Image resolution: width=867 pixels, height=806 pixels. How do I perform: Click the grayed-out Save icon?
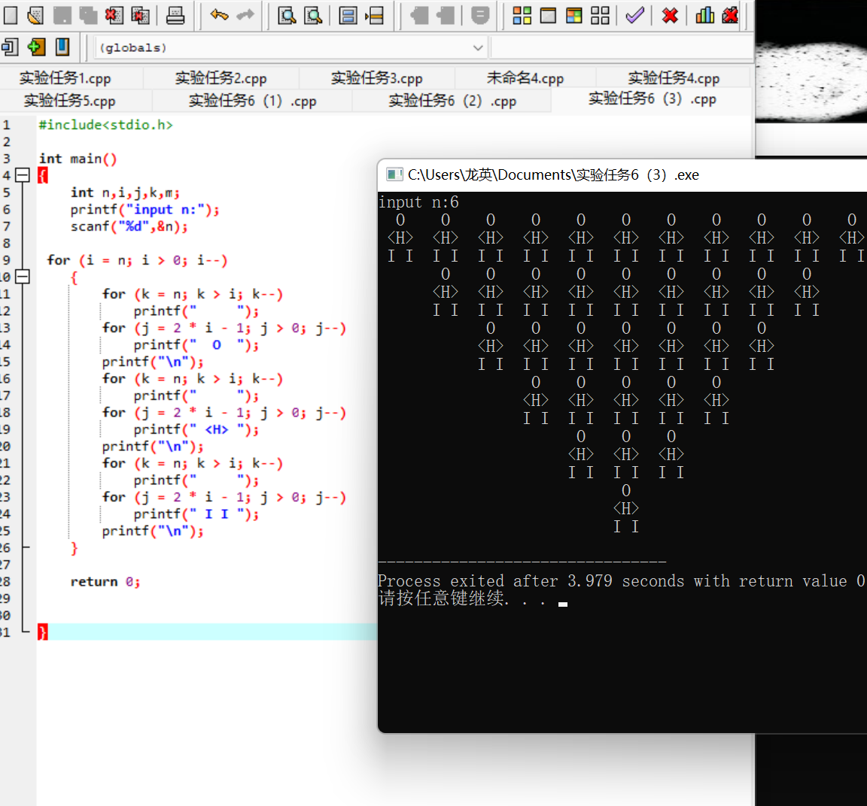coord(62,15)
